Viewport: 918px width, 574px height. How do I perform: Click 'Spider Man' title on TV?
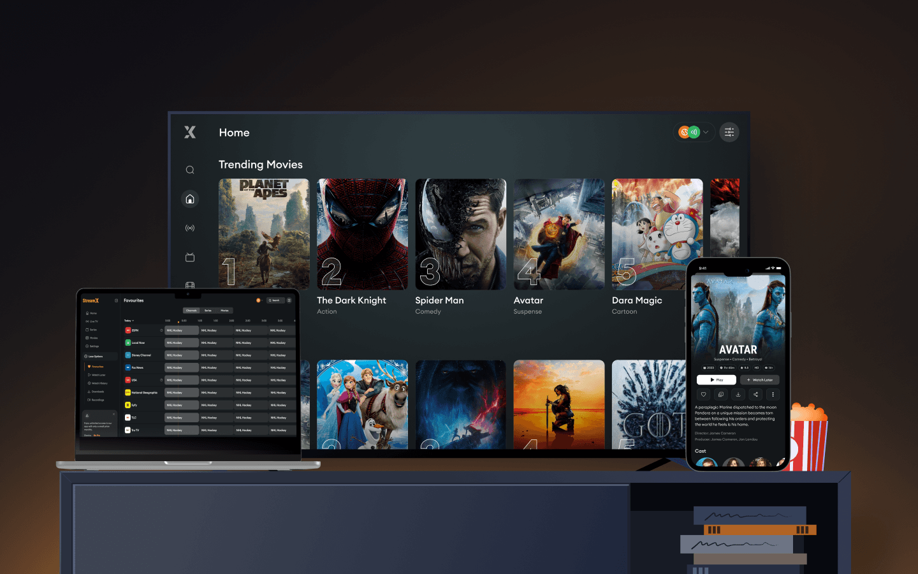(x=439, y=300)
